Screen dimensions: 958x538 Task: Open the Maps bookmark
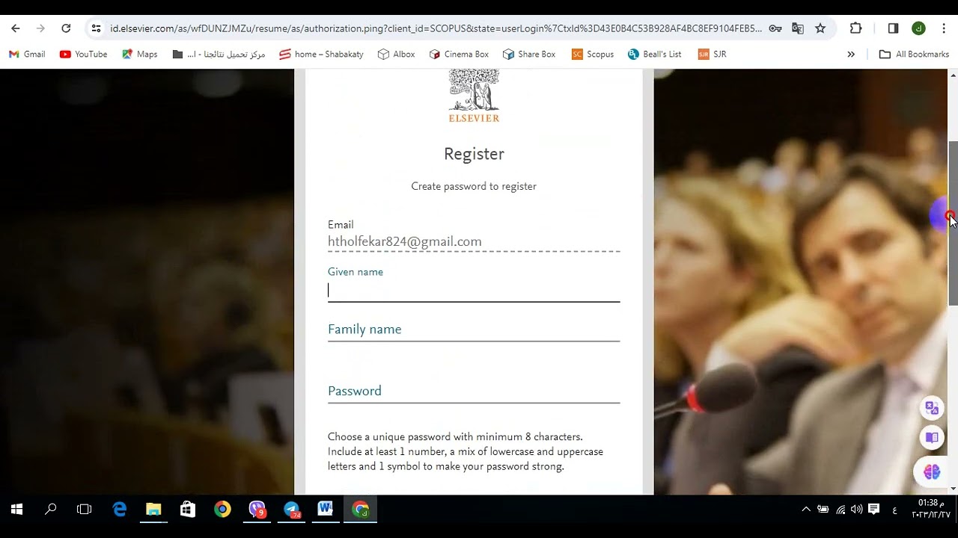click(x=140, y=54)
